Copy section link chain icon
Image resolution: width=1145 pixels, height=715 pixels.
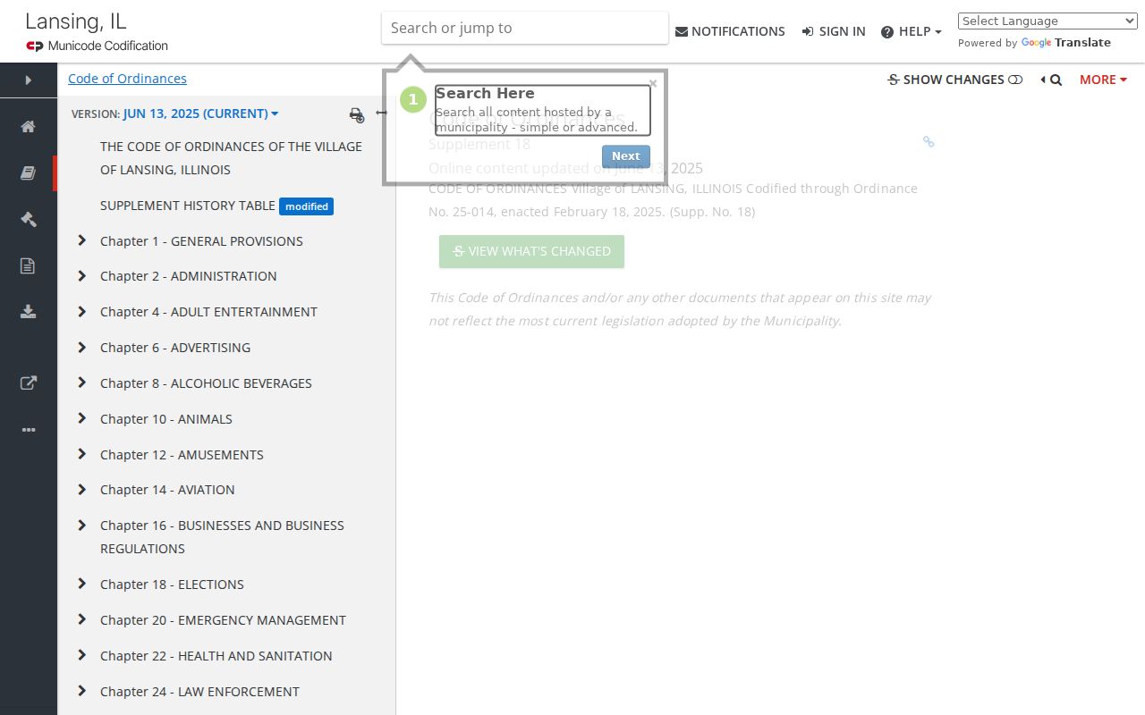click(929, 141)
